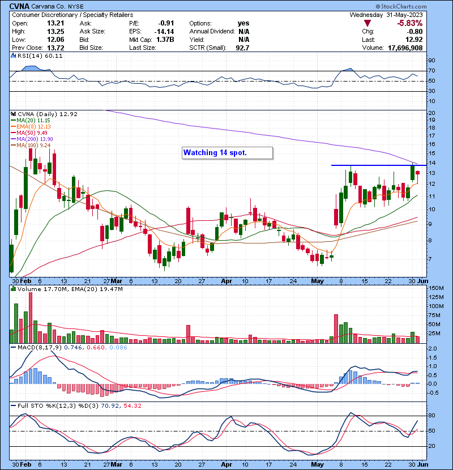Select the SCTR (Small) value 92.7
Screen dimensions: 453x470
[x=242, y=48]
